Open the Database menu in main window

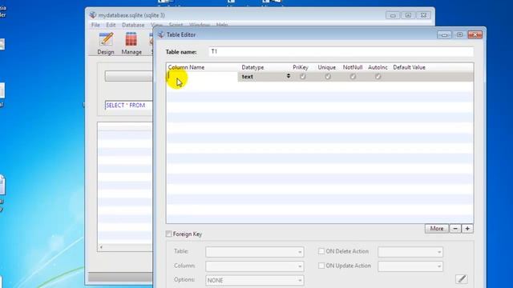click(133, 25)
